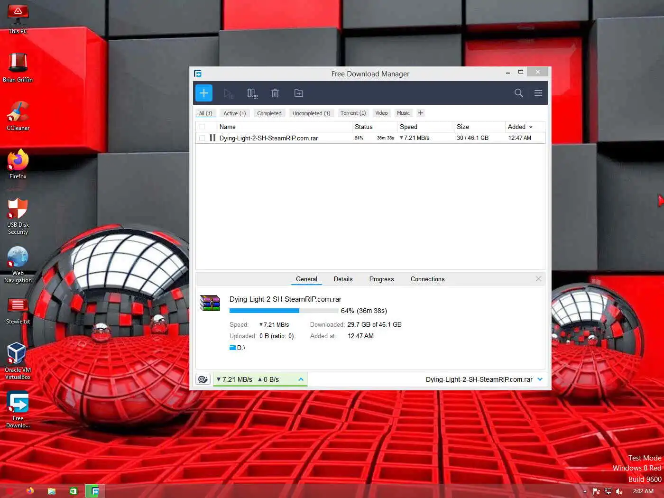Click download speed indicator in status bar
Viewport: 664px width, 498px height.
pos(234,379)
